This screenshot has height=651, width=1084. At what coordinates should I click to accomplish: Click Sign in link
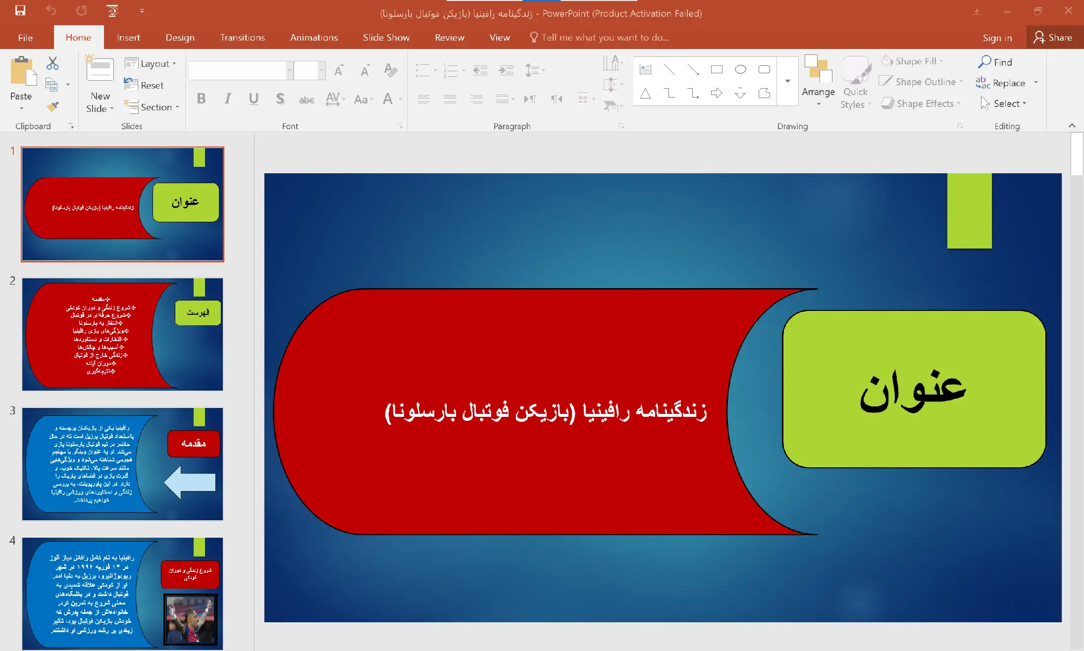tap(997, 38)
